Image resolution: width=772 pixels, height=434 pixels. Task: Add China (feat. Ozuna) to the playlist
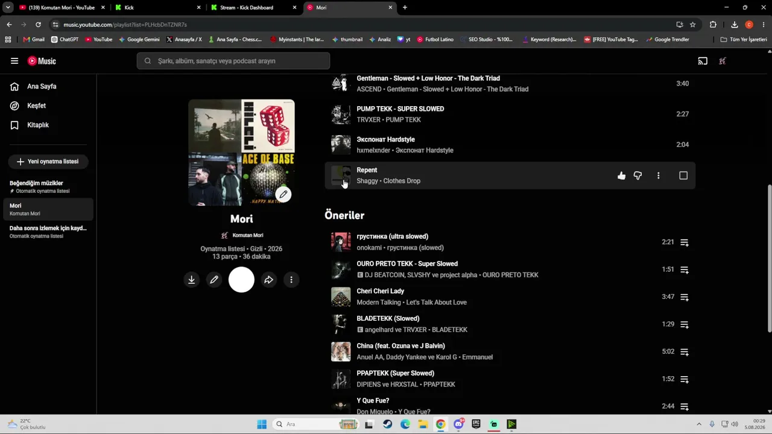[x=685, y=352]
